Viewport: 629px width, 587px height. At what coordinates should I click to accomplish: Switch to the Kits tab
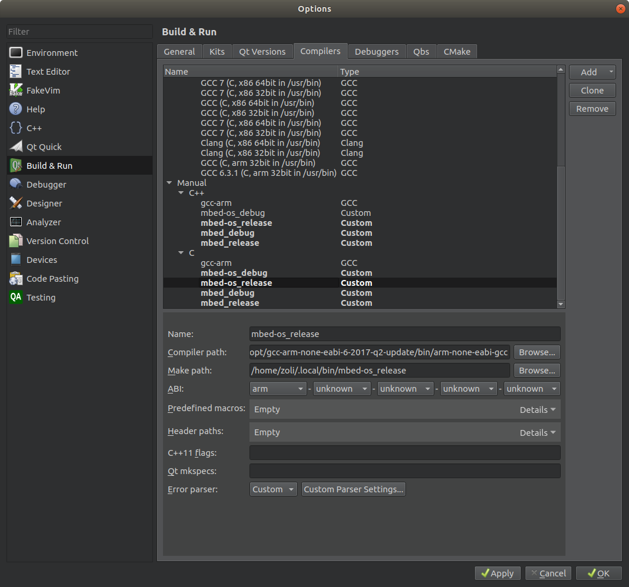(x=217, y=51)
